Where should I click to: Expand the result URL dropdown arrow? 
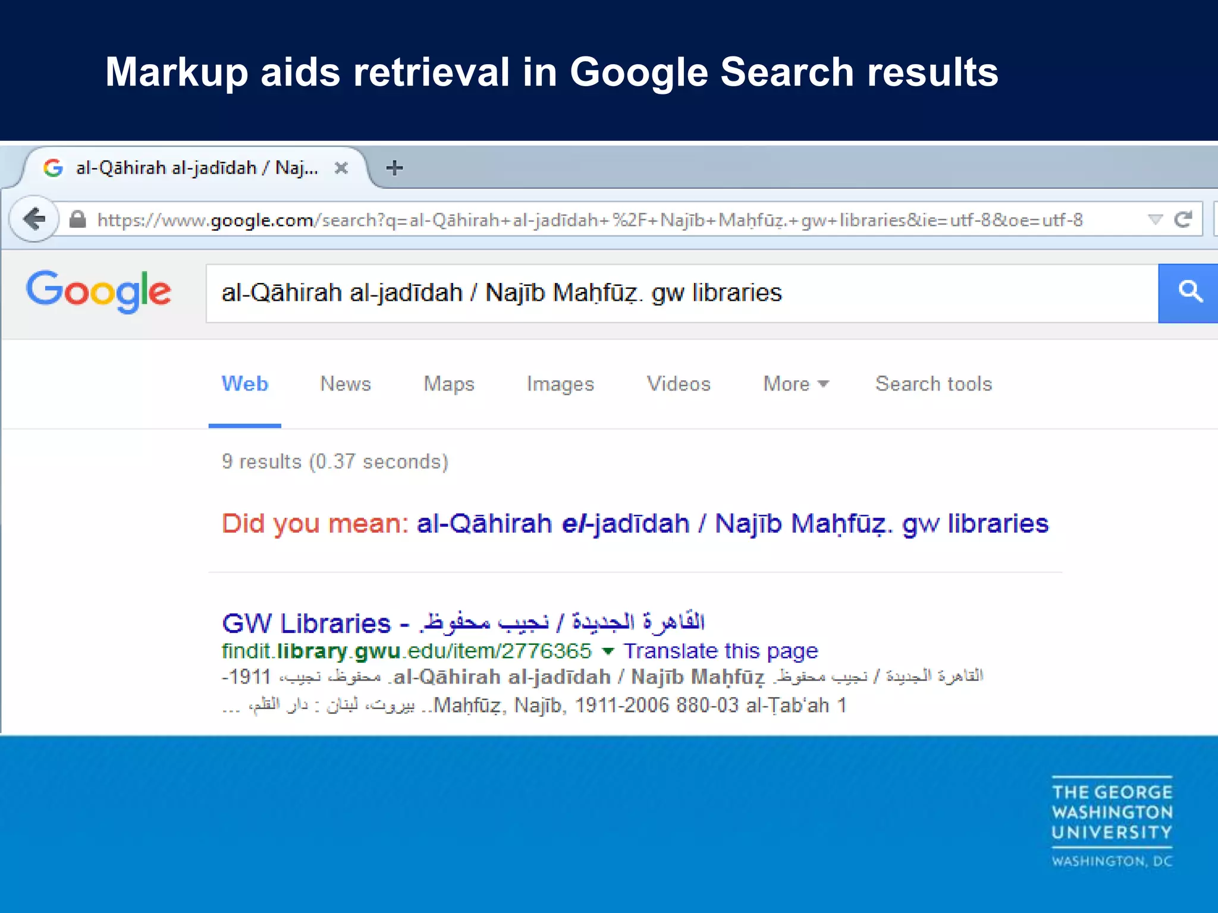tap(608, 652)
